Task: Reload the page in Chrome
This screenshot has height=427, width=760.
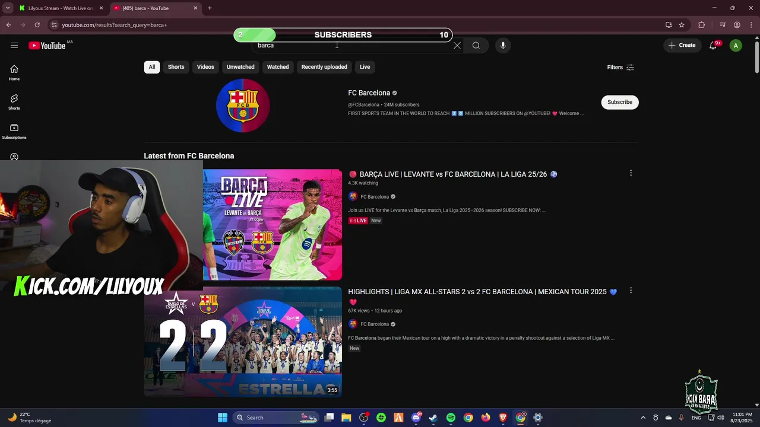Action: click(x=37, y=25)
